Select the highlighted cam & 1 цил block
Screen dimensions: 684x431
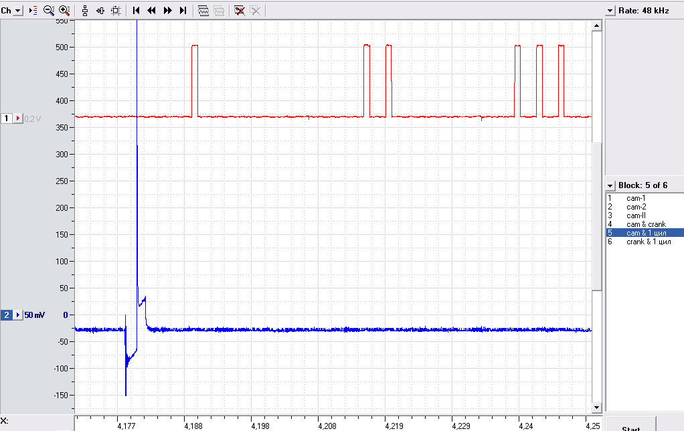pos(645,233)
